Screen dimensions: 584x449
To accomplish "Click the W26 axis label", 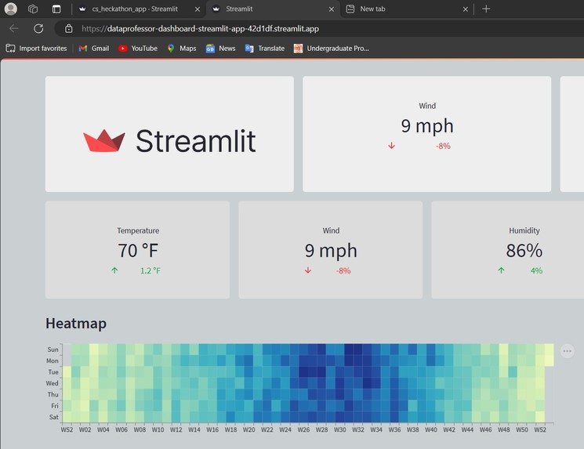I will pos(303,429).
